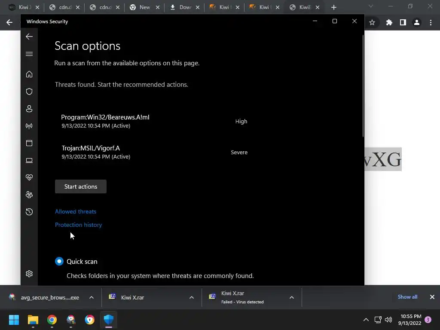440x330 pixels.
Task: Close the downloads bar
Action: pos(432,297)
